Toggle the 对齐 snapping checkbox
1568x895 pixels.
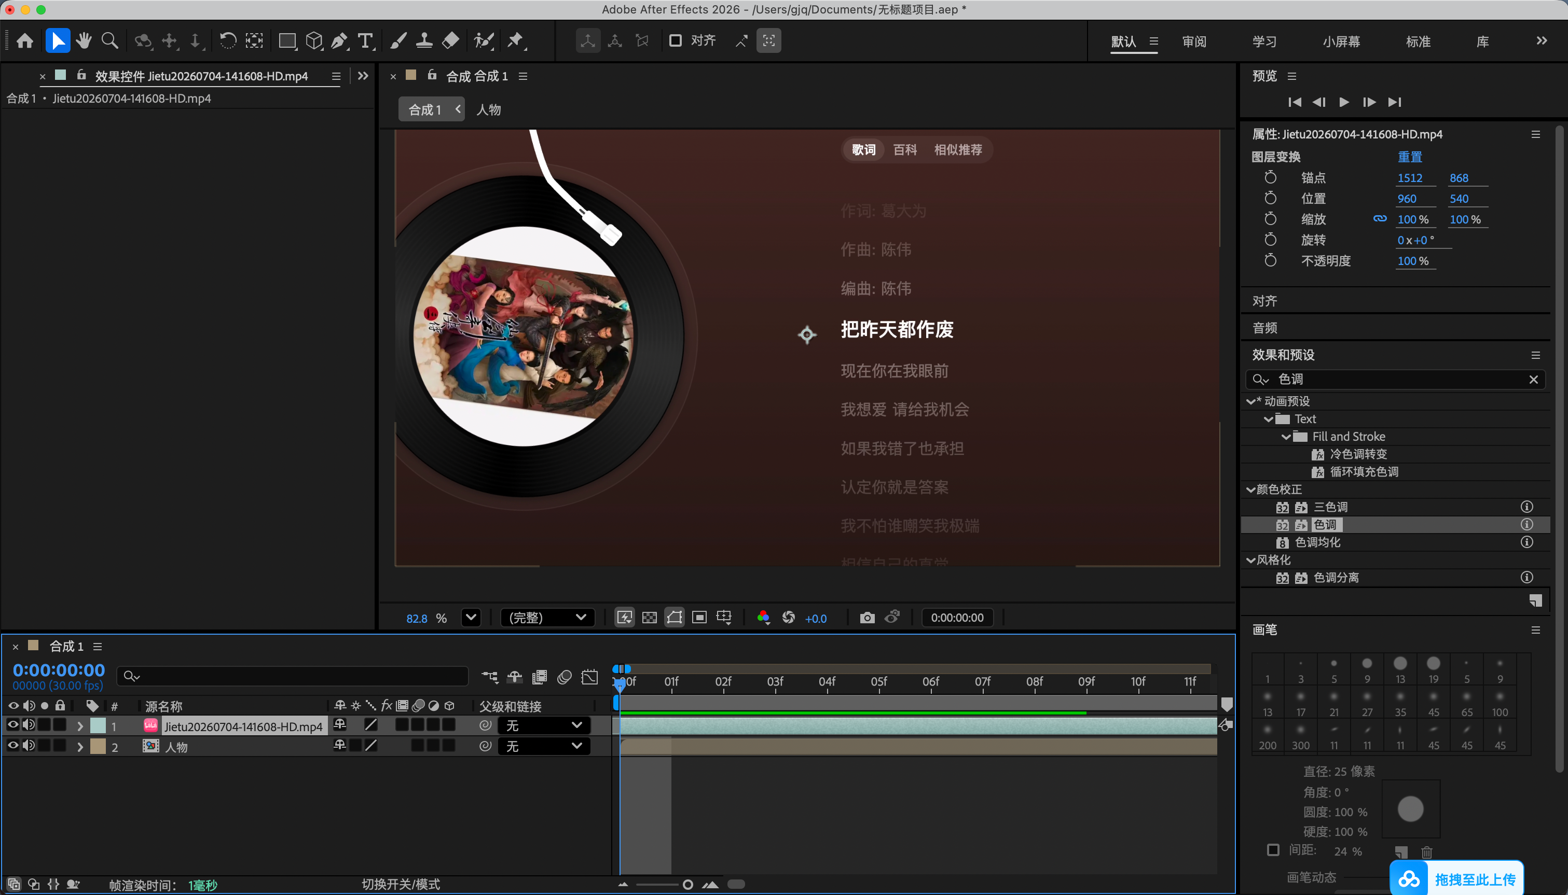pos(675,40)
